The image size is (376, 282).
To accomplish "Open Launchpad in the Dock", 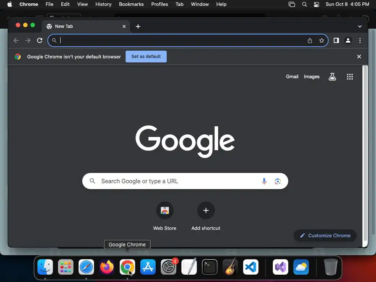I will pyautogui.click(x=66, y=267).
